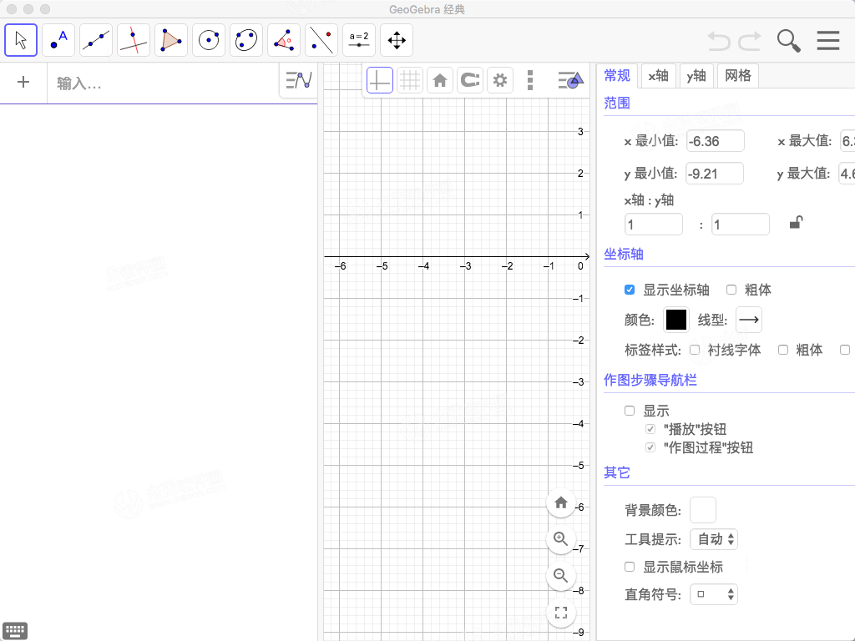The height and width of the screenshot is (641, 855).
Task: Select the Move arrow tool
Action: point(21,40)
